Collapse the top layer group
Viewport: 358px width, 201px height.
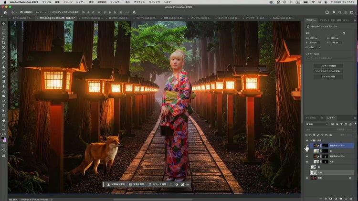coord(312,140)
